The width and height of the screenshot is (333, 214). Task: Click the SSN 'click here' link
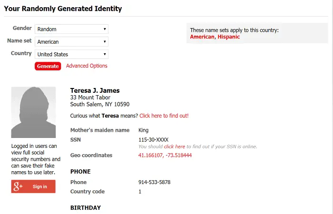coord(175,146)
